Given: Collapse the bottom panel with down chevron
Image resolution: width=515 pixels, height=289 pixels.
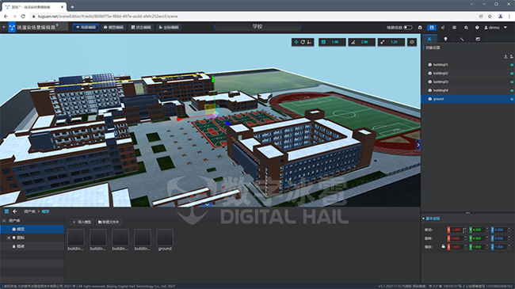Looking at the screenshot, I should click(208, 204).
